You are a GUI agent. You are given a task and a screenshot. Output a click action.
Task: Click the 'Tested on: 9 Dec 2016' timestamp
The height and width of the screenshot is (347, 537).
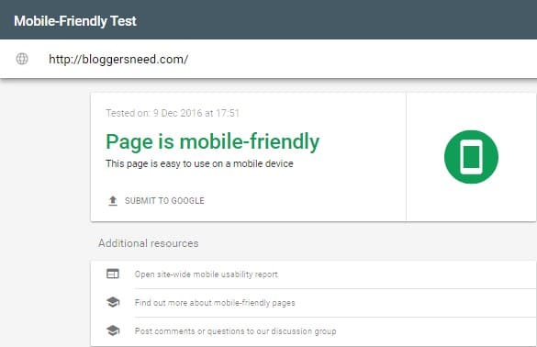[173, 113]
